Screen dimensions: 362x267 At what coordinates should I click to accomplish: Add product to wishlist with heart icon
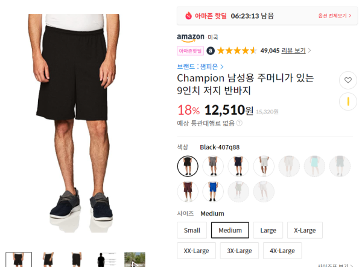pos(348,80)
